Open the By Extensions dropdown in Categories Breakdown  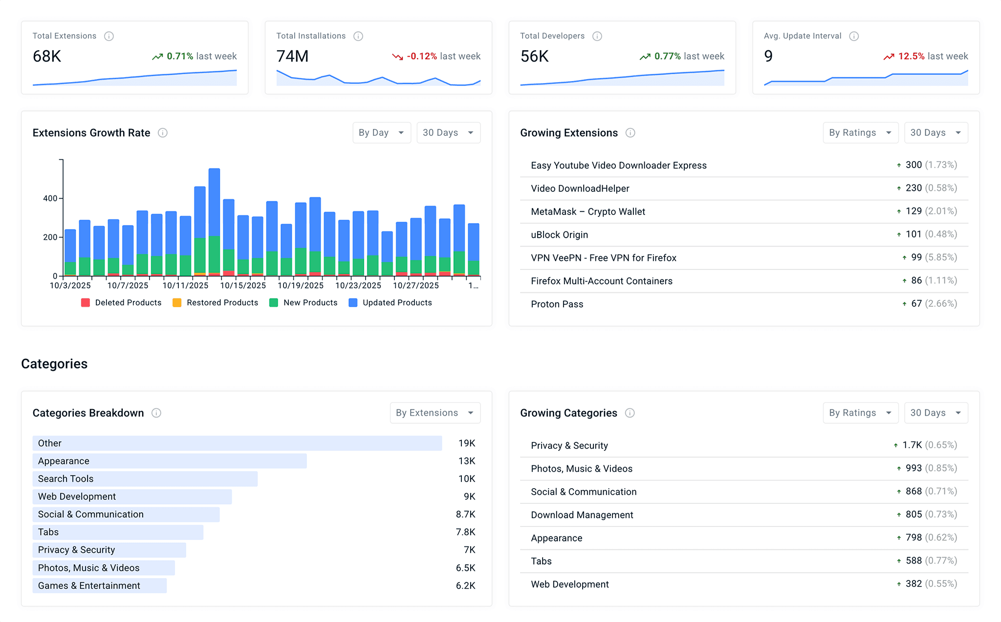click(435, 413)
